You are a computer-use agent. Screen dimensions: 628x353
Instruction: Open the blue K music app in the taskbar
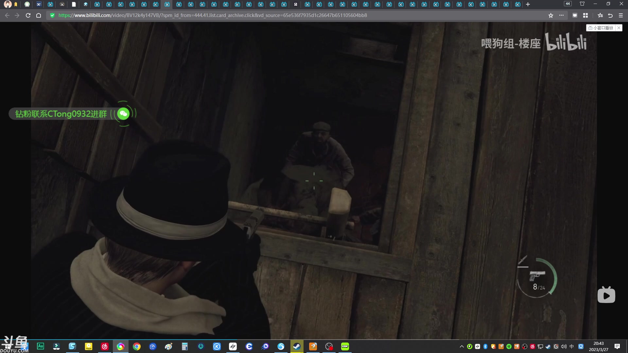coord(217,346)
